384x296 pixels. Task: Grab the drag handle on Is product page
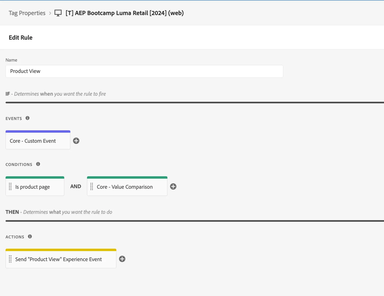(10, 187)
